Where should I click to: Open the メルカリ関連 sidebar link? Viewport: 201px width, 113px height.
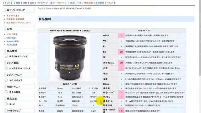click(x=12, y=45)
